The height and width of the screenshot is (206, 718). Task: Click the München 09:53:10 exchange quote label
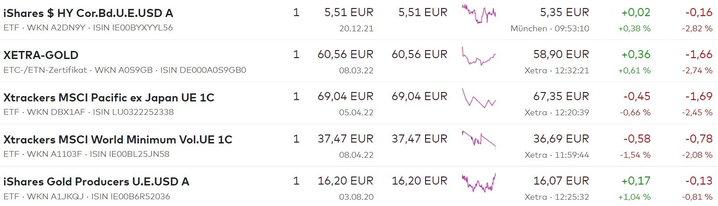coord(550,29)
